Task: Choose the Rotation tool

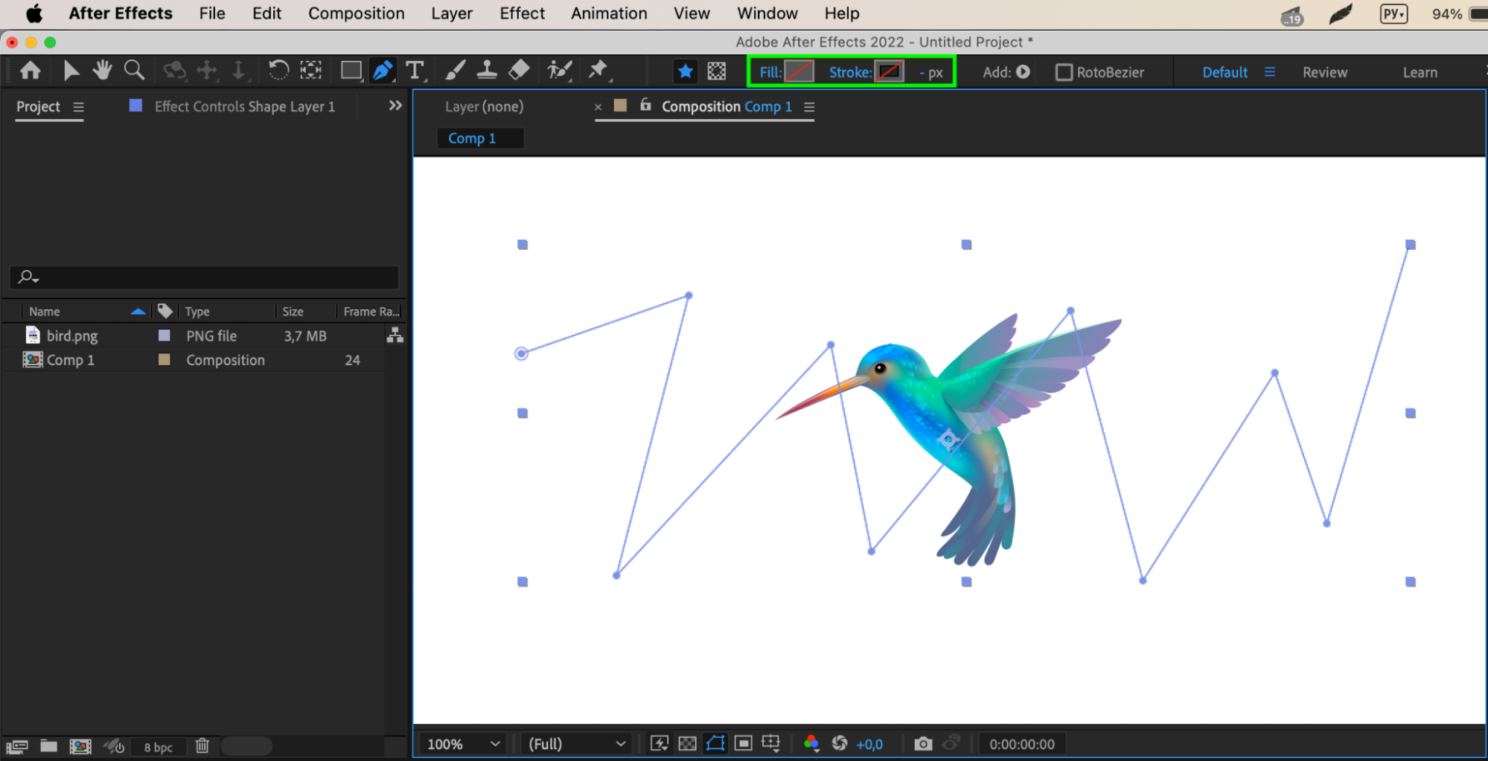Action: 278,71
